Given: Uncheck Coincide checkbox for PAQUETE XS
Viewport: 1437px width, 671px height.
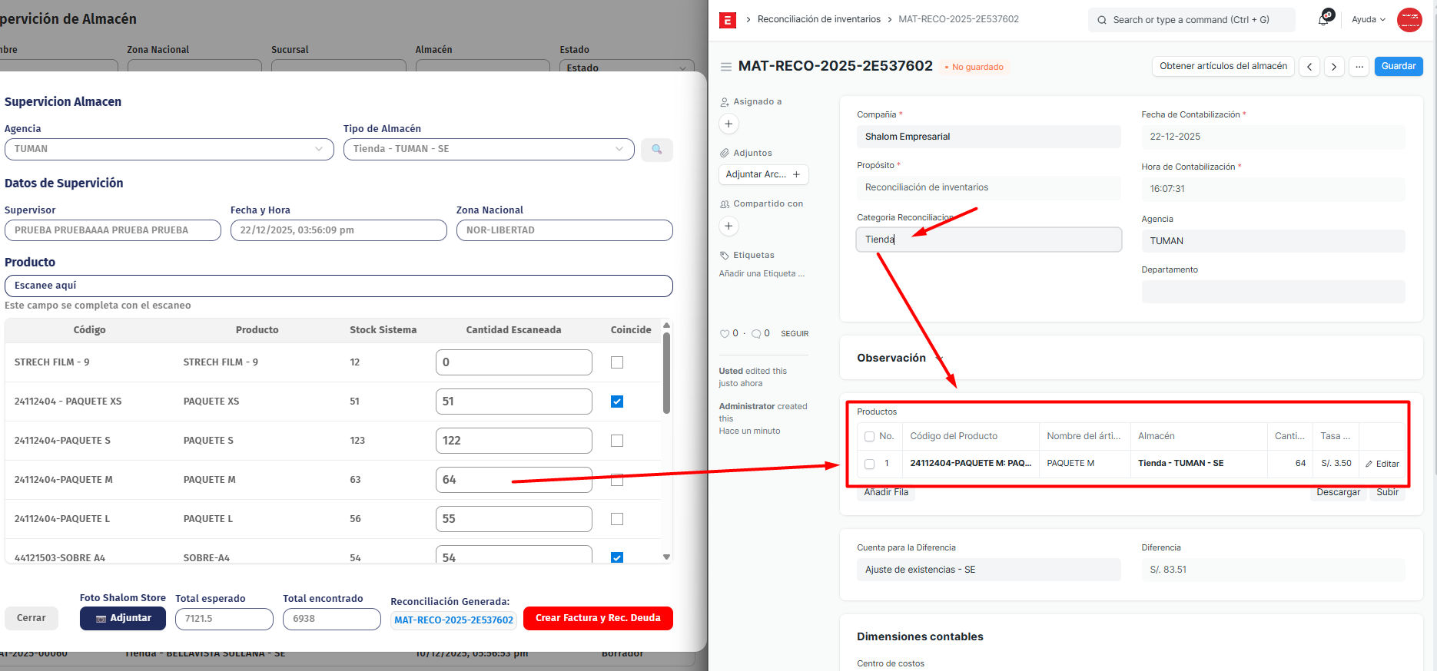Looking at the screenshot, I should [x=617, y=402].
